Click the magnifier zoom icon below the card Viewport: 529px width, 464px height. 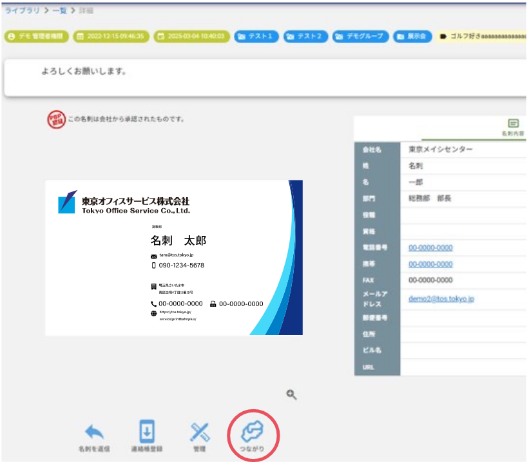point(292,394)
